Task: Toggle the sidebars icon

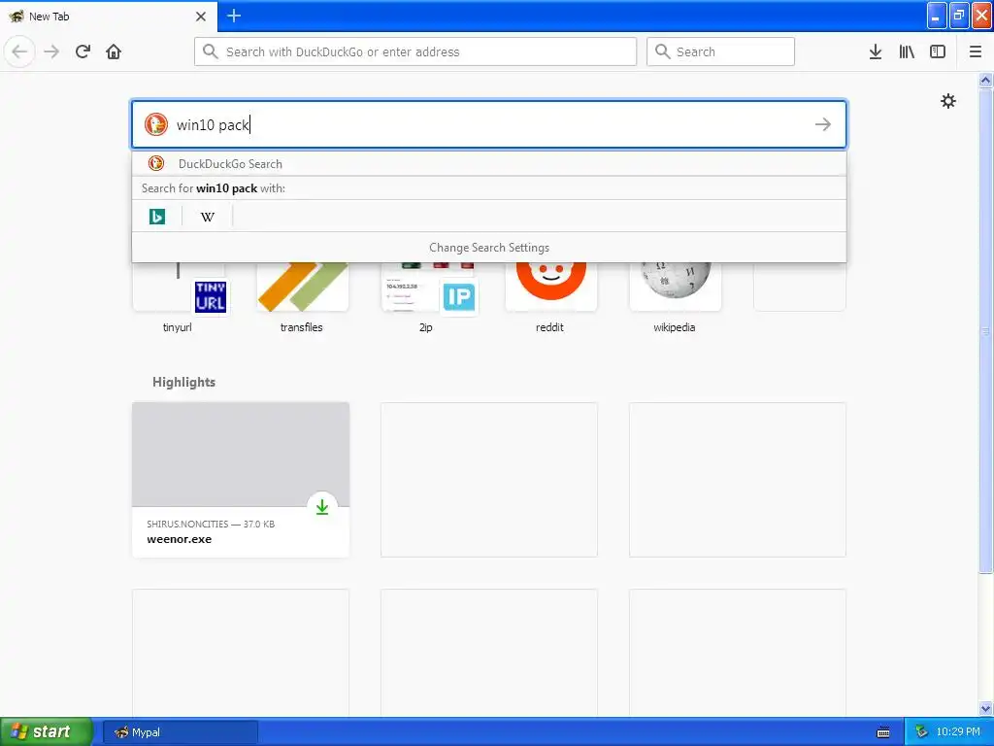Action: [x=938, y=52]
